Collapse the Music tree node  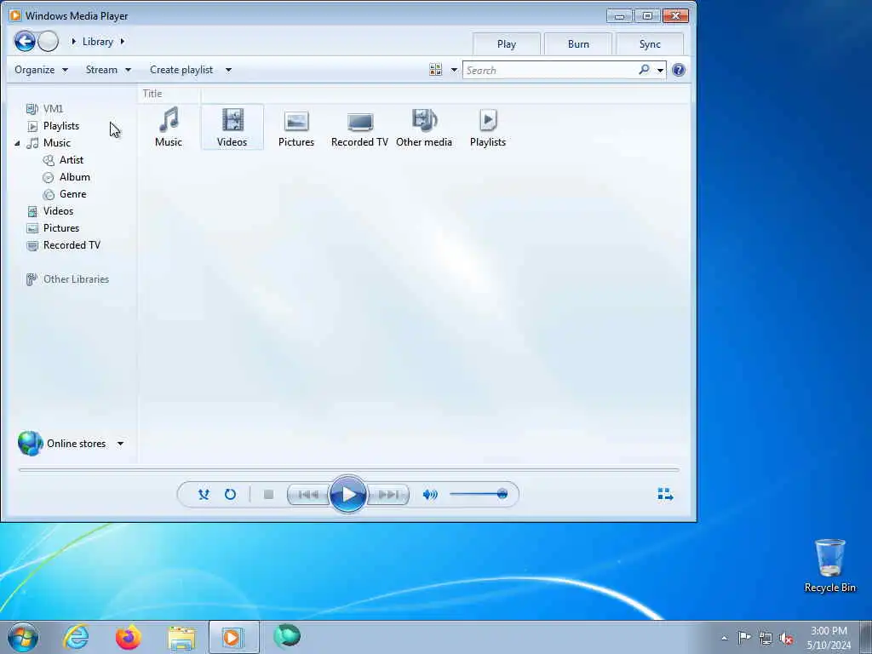click(17, 143)
